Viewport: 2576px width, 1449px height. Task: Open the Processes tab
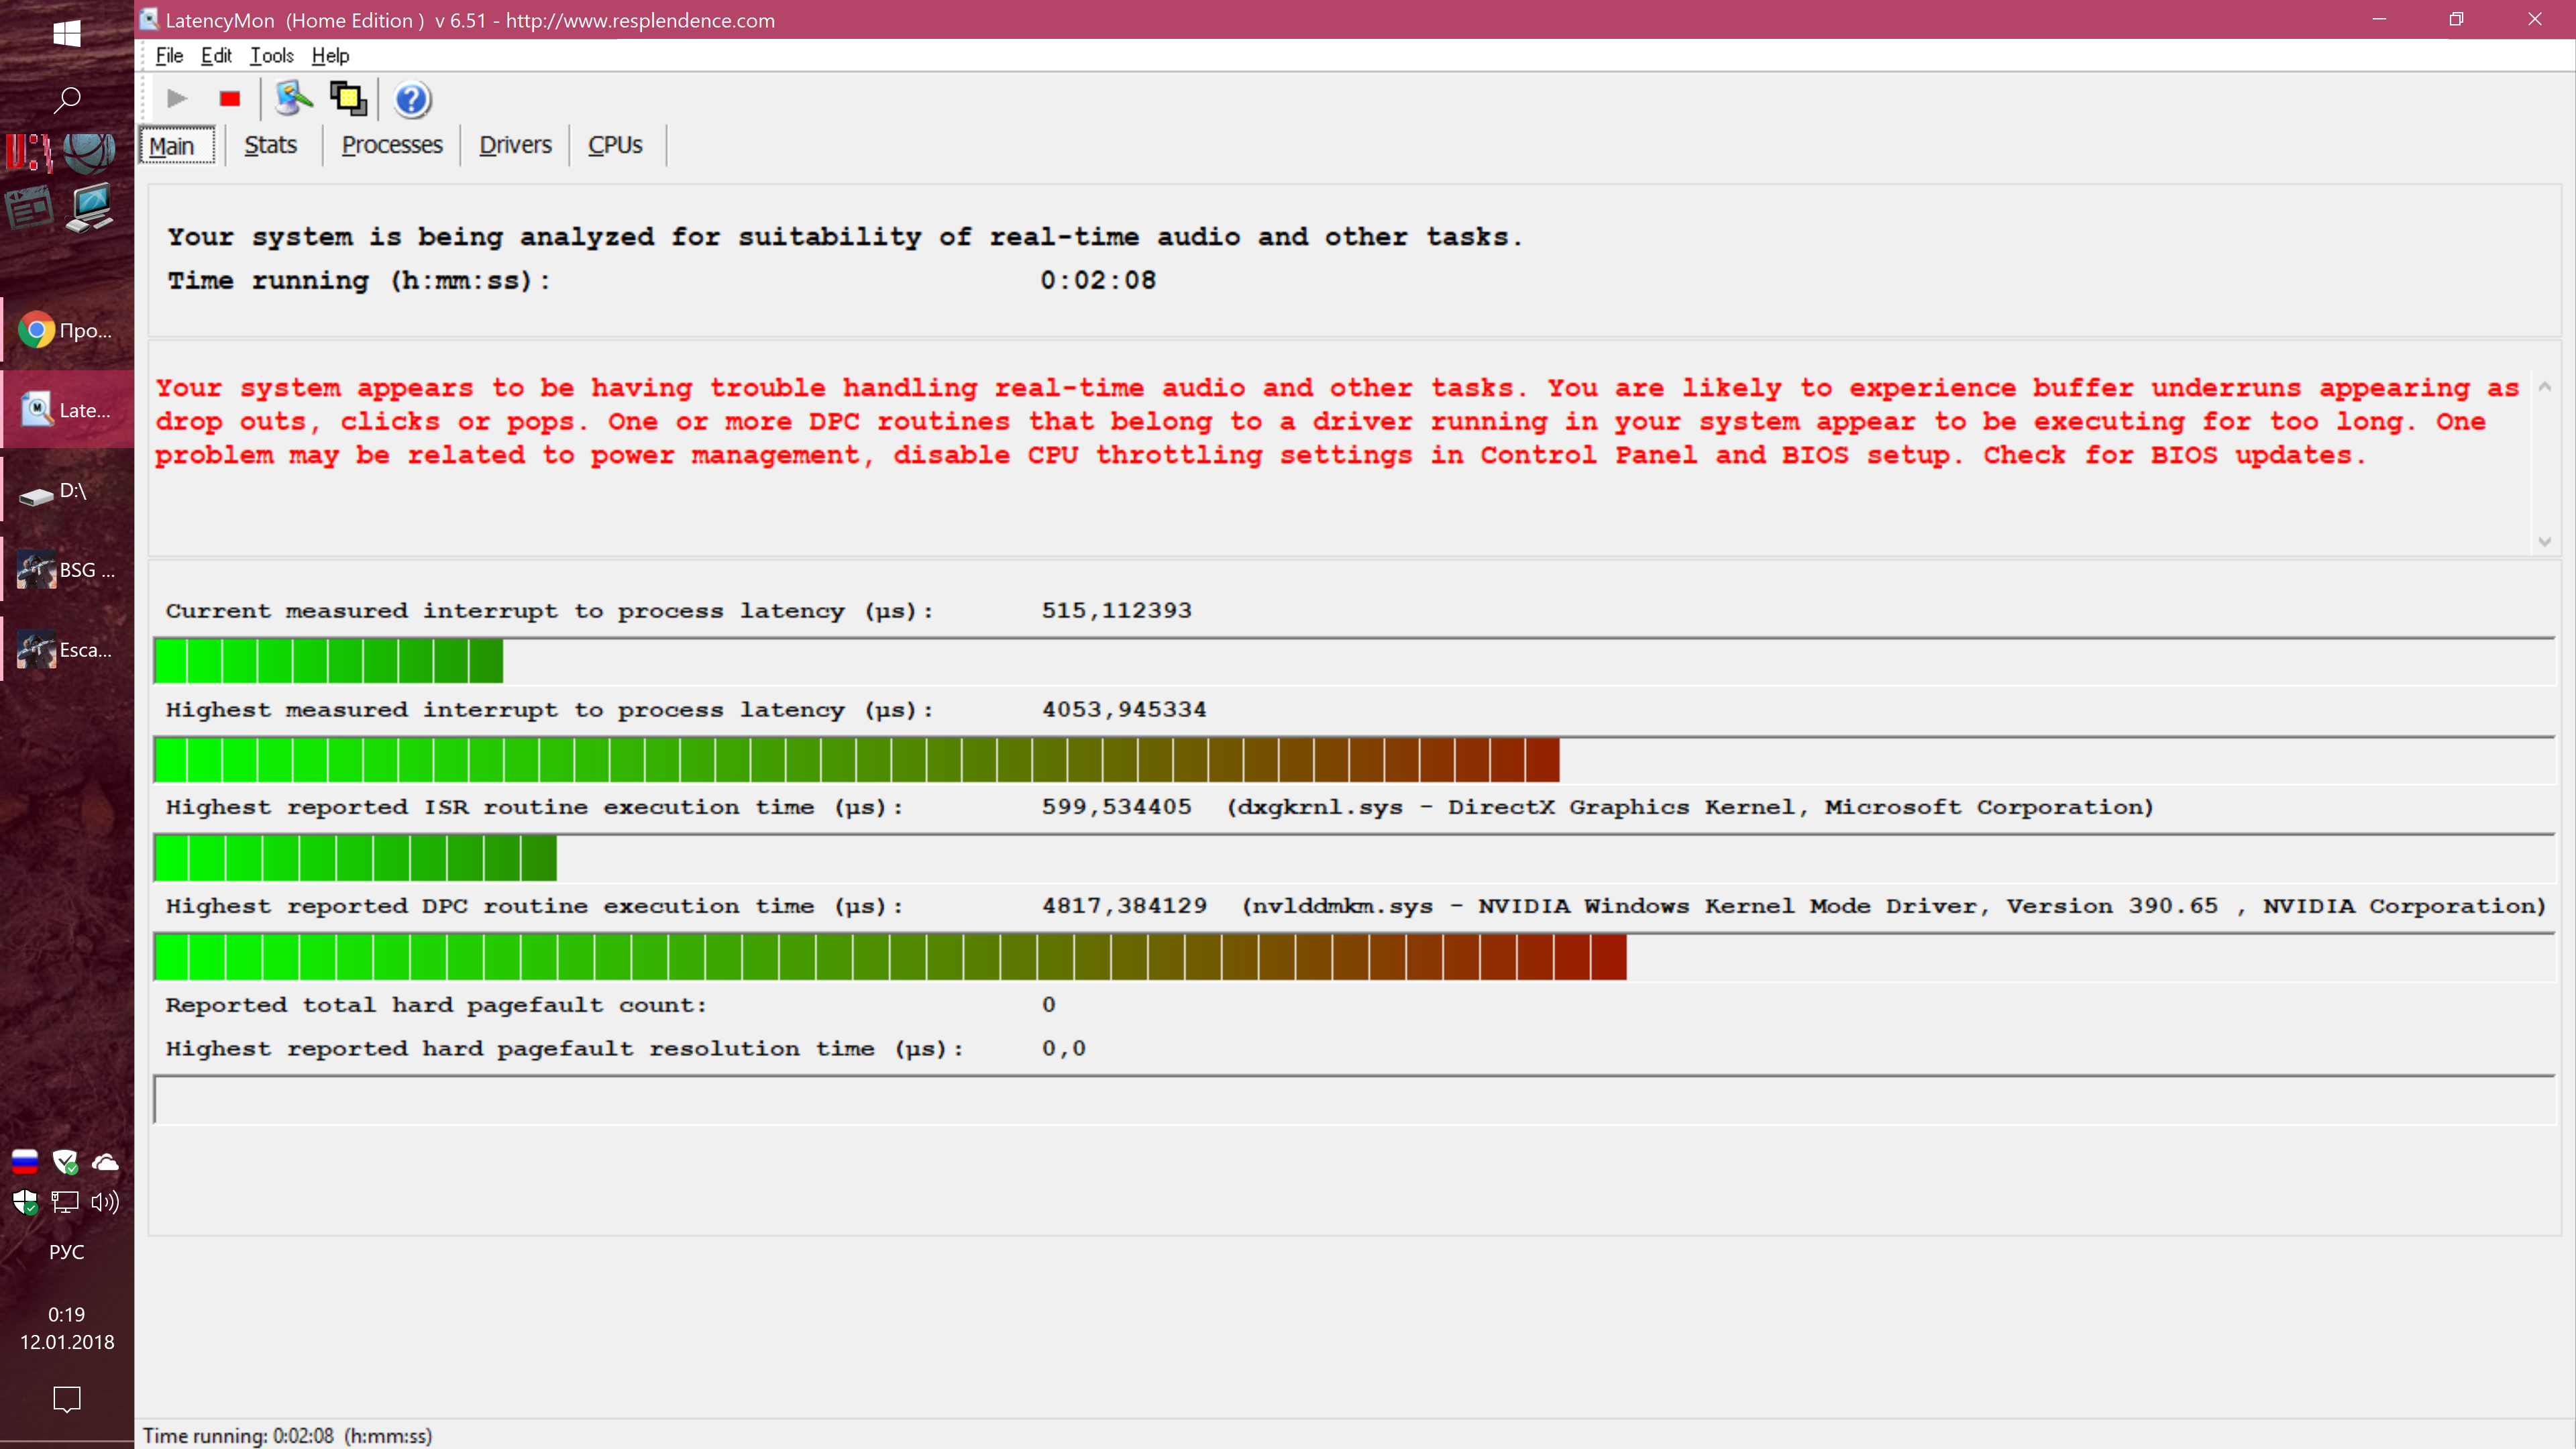point(391,145)
